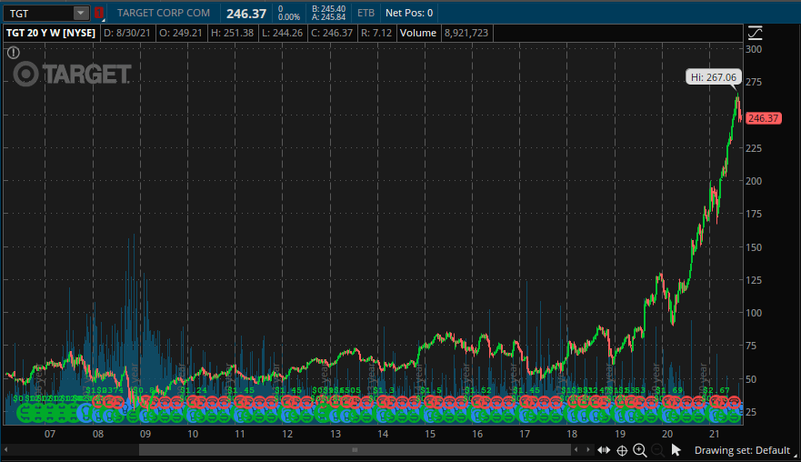Click the year 07 time axis label
This screenshot has height=462, width=801.
(50, 434)
